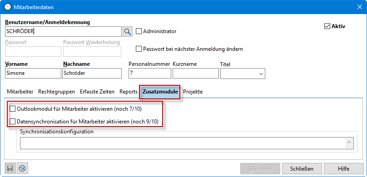Click the blue arrow icon beside the save icon
367x177 pixels.
click(x=22, y=168)
